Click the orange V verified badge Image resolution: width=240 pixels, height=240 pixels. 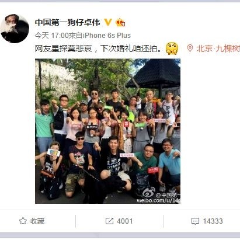(x=108, y=22)
